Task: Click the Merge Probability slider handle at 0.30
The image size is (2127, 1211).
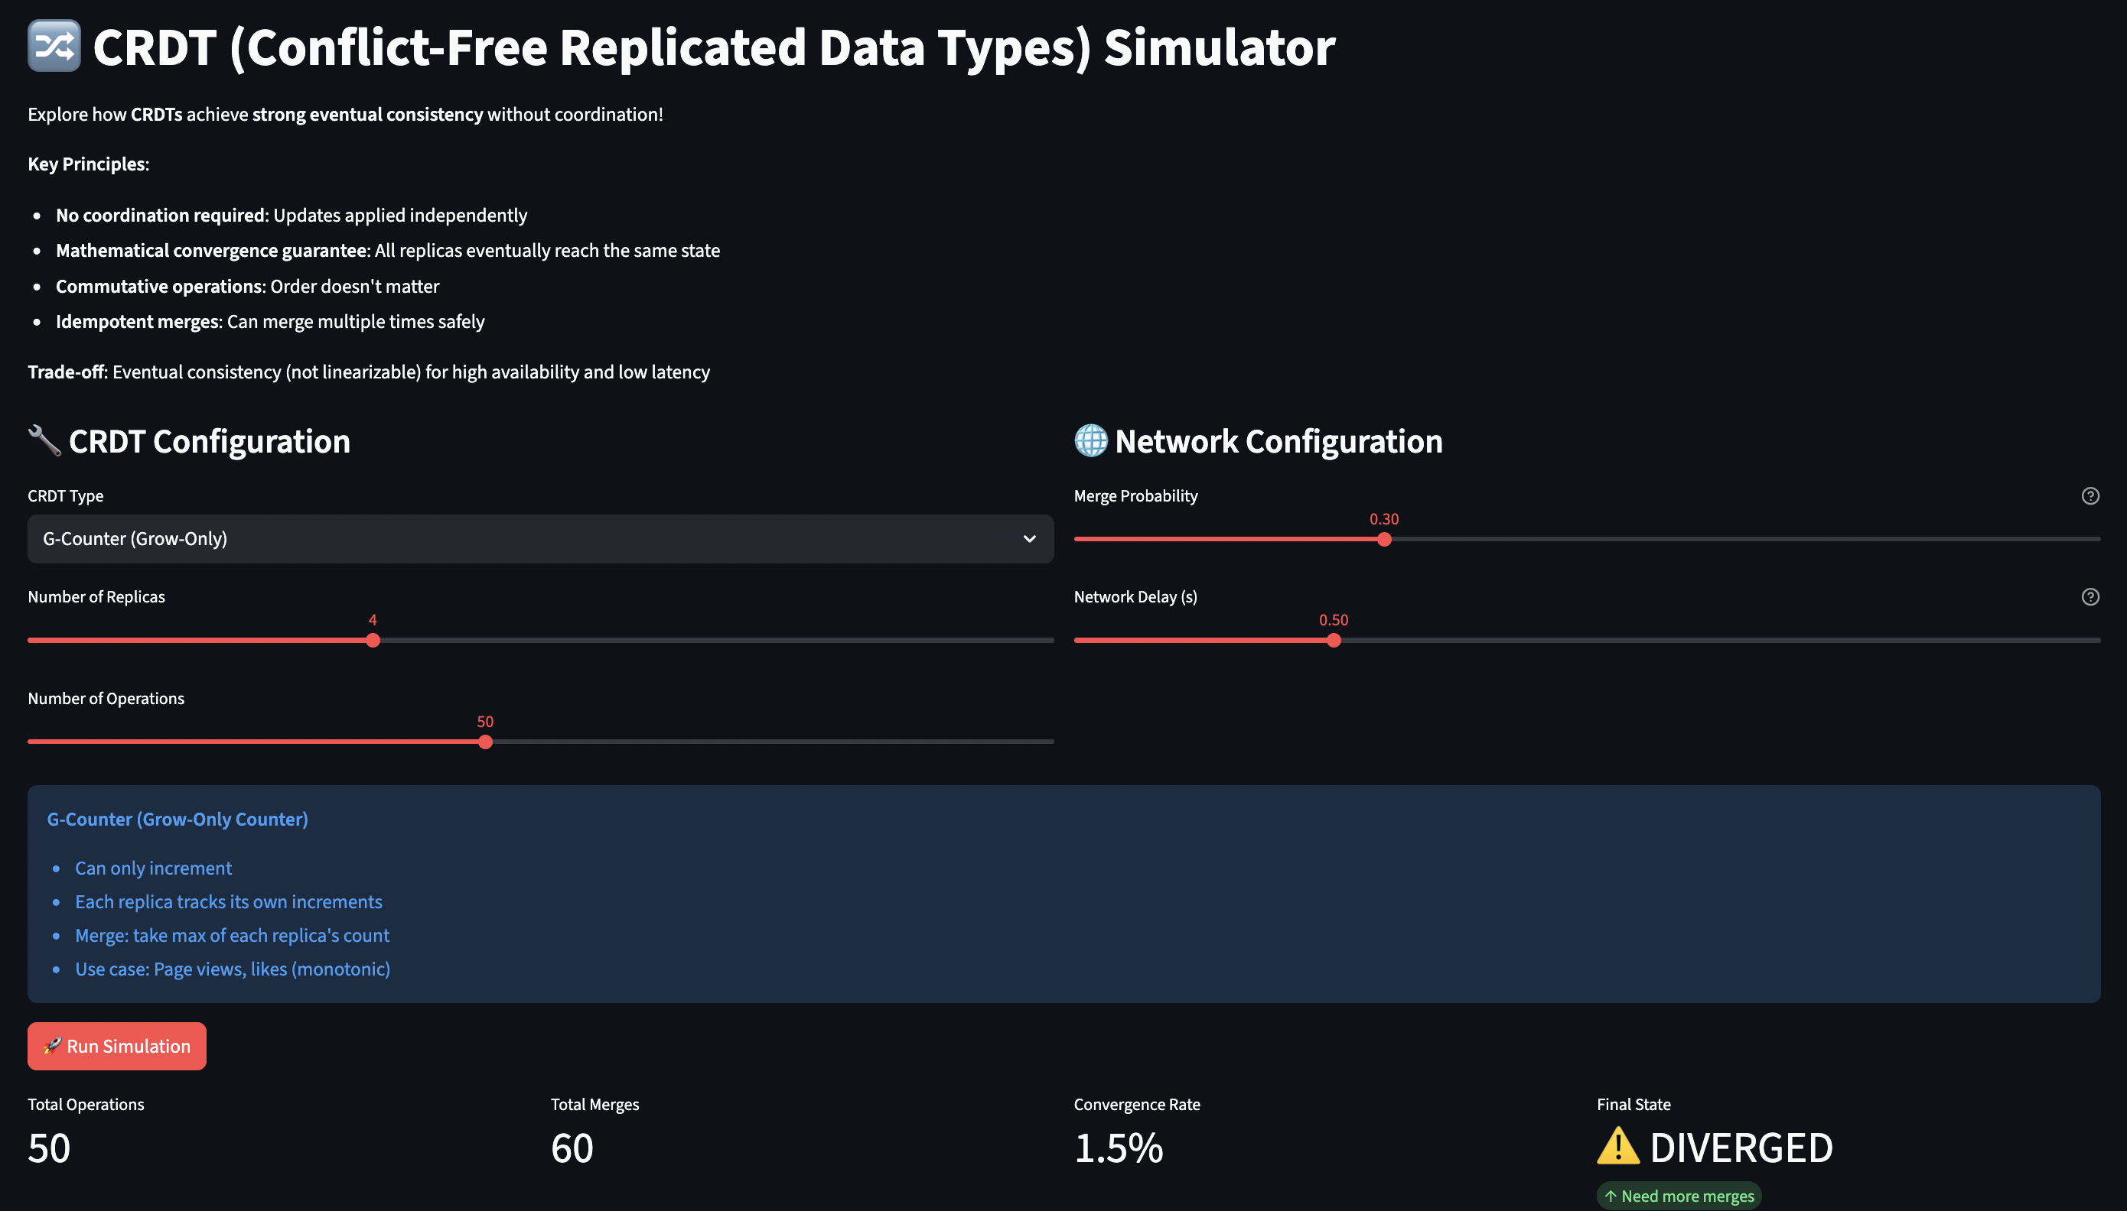Action: 1384,540
